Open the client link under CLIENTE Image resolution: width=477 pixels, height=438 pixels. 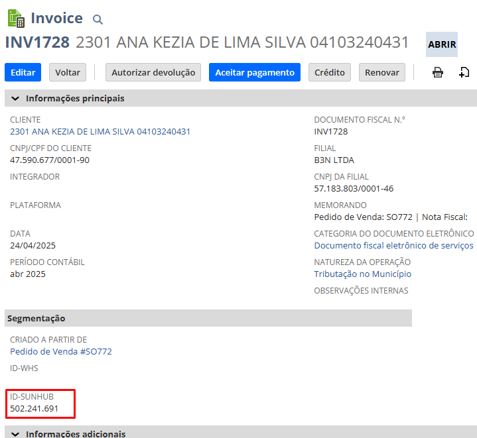click(x=100, y=131)
